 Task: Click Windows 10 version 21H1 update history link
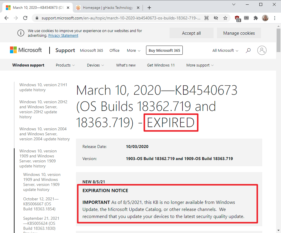click(x=43, y=87)
